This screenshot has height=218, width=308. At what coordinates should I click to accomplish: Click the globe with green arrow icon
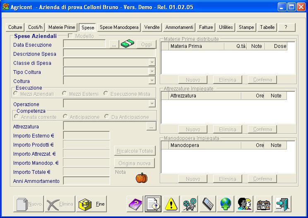pyautogui.click(x=226, y=204)
